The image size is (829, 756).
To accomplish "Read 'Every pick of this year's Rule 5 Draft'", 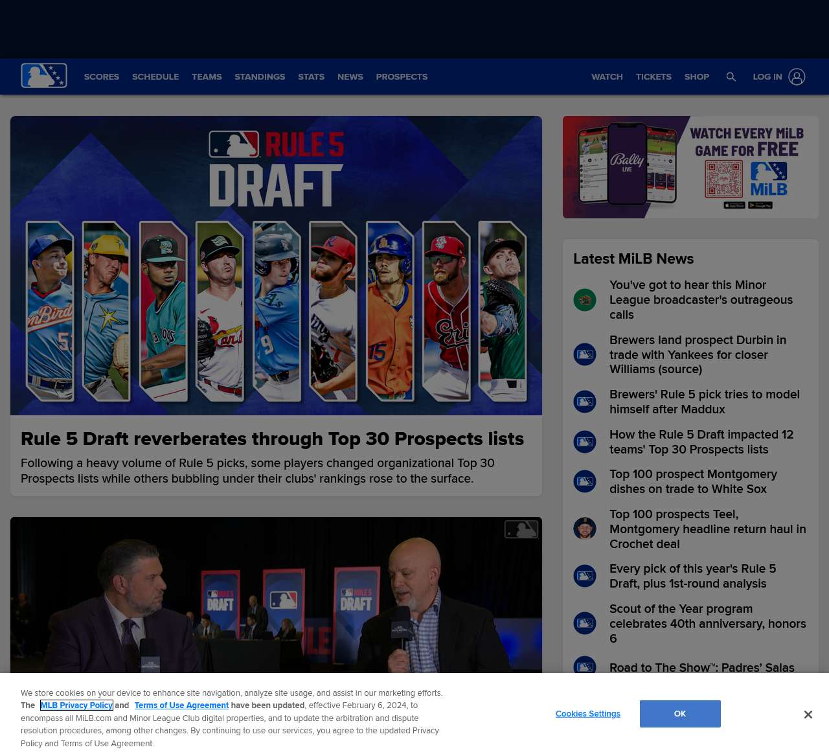I will click(x=692, y=576).
